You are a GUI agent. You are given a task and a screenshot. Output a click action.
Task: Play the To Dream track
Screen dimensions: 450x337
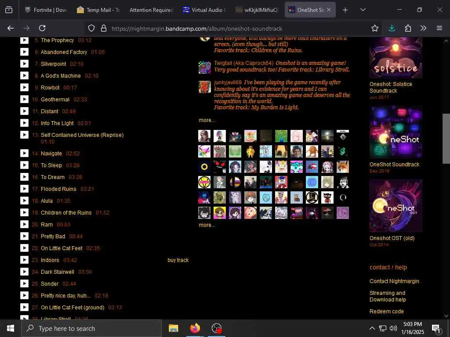[25, 177]
